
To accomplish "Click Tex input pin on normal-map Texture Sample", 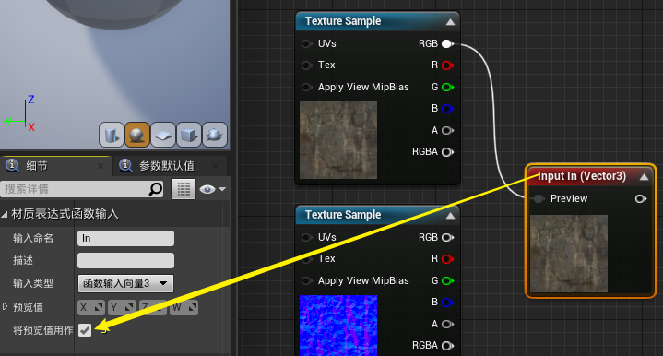I will tap(307, 259).
